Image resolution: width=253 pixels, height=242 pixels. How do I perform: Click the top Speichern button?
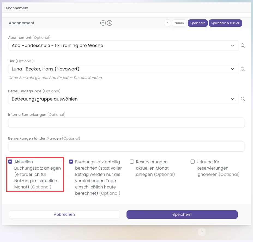coord(198,23)
